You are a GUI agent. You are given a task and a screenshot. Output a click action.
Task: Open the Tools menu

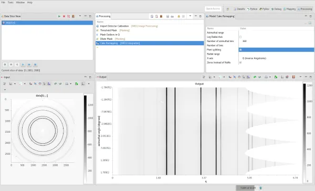pyautogui.click(x=10, y=3)
